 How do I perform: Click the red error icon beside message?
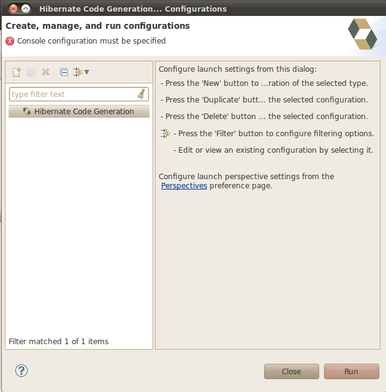tap(10, 41)
